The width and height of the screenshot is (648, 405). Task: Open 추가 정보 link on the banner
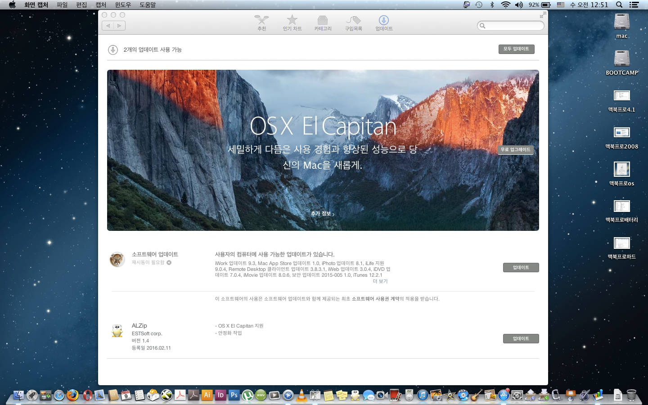click(x=322, y=214)
